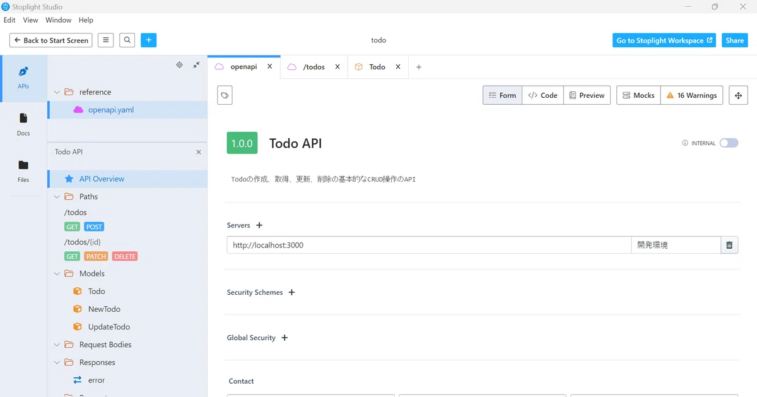Click the Todo API title field

[x=295, y=143]
